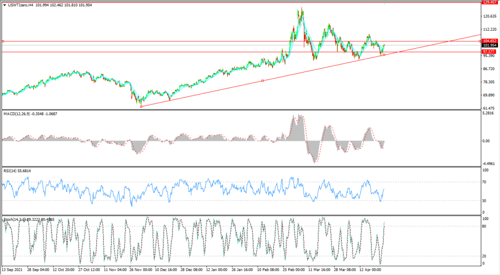Click the red 104.652 price tag

489,41
